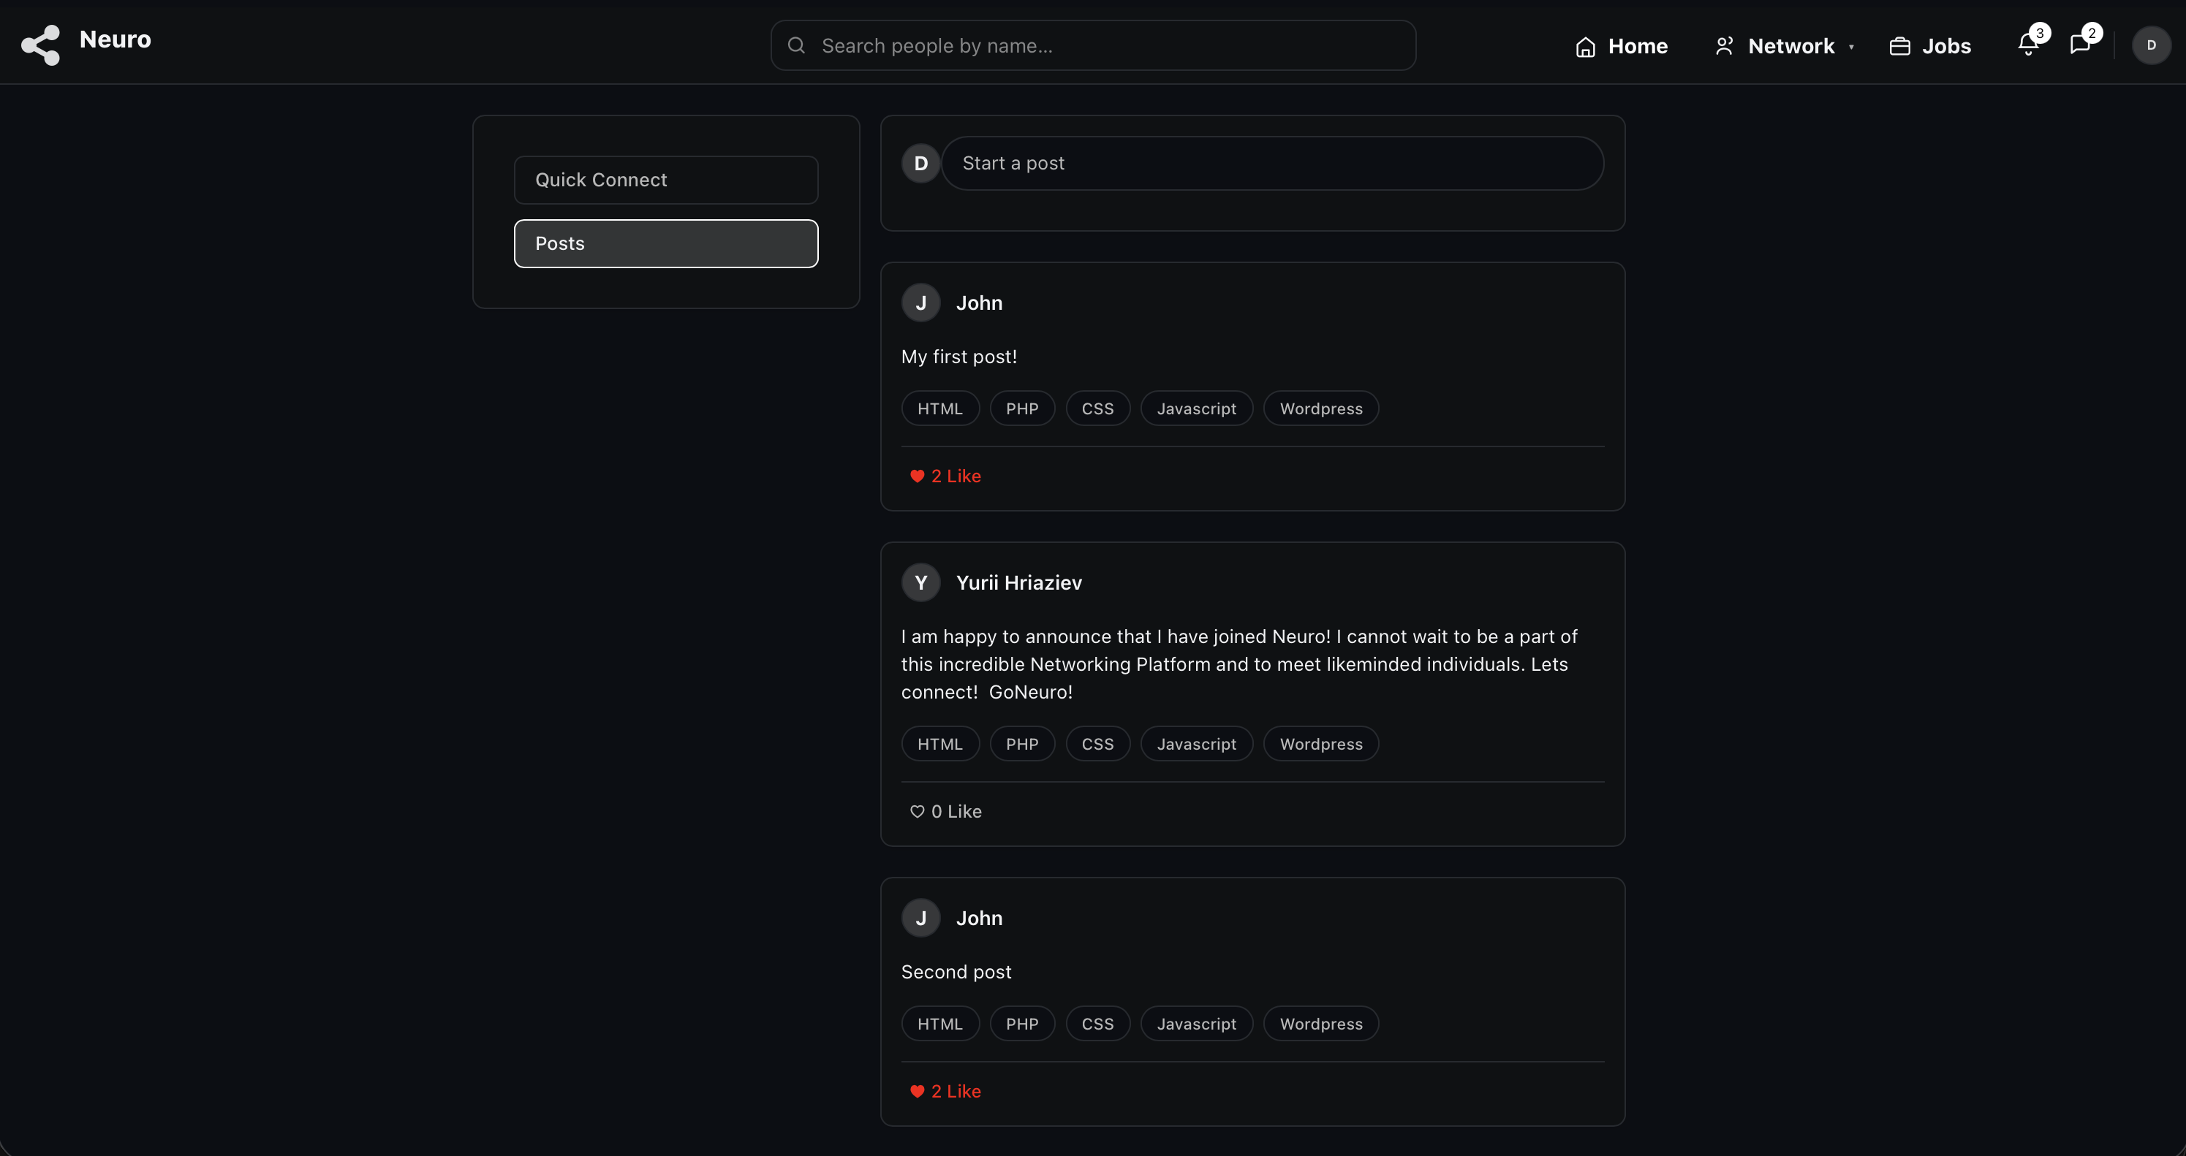Click the Neuro share logo icon

pyautogui.click(x=41, y=45)
